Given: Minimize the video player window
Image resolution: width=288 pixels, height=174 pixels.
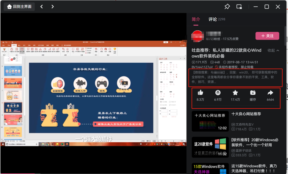Looking at the screenshot, I should 255,7.
